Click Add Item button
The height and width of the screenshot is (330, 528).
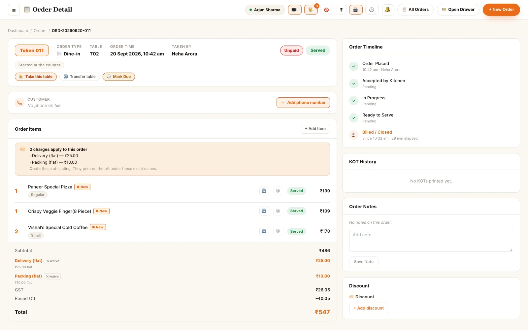point(315,129)
